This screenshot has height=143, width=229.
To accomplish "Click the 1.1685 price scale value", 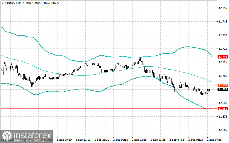I will [x=223, y=103].
